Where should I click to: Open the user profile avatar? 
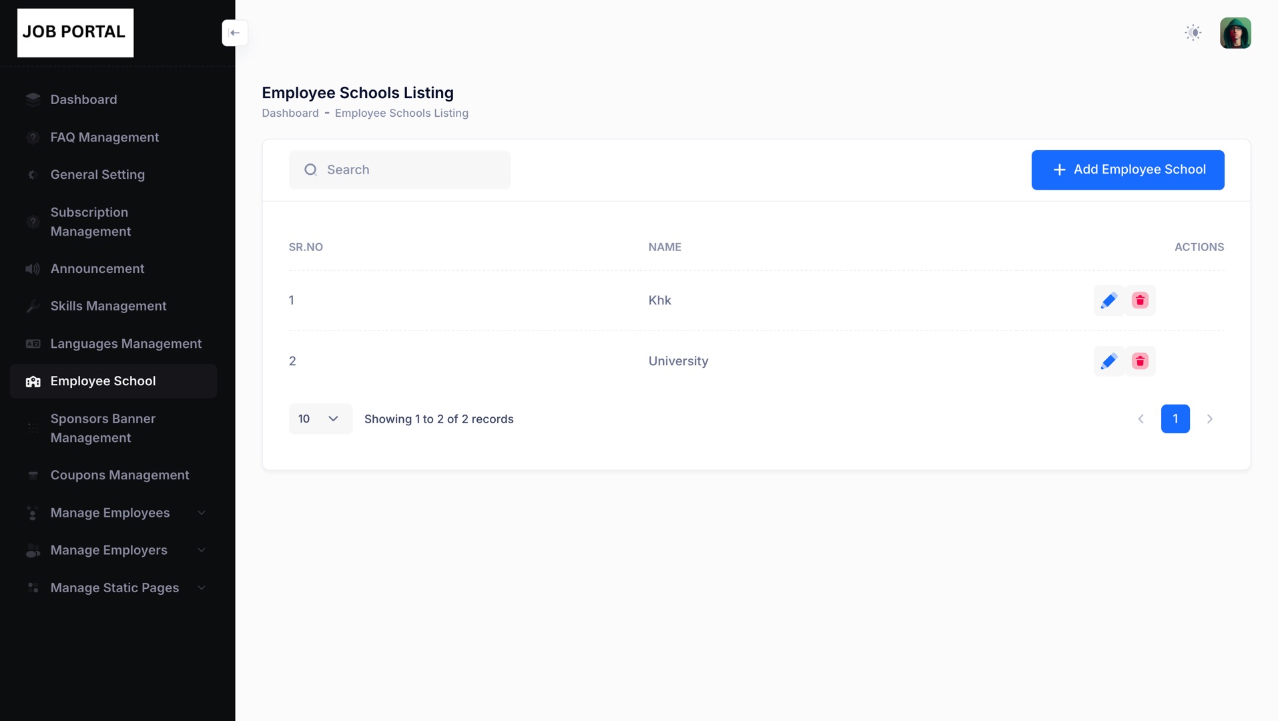click(x=1235, y=33)
